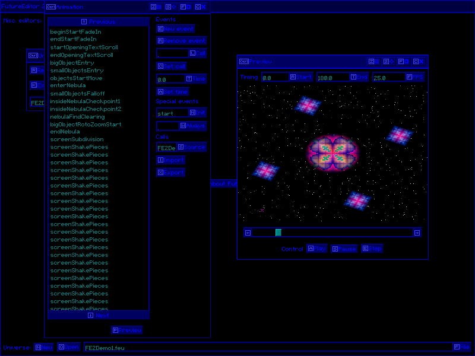This screenshot has width=475, height=356.
Task: Click the Import button under Calls
Action: point(171,160)
